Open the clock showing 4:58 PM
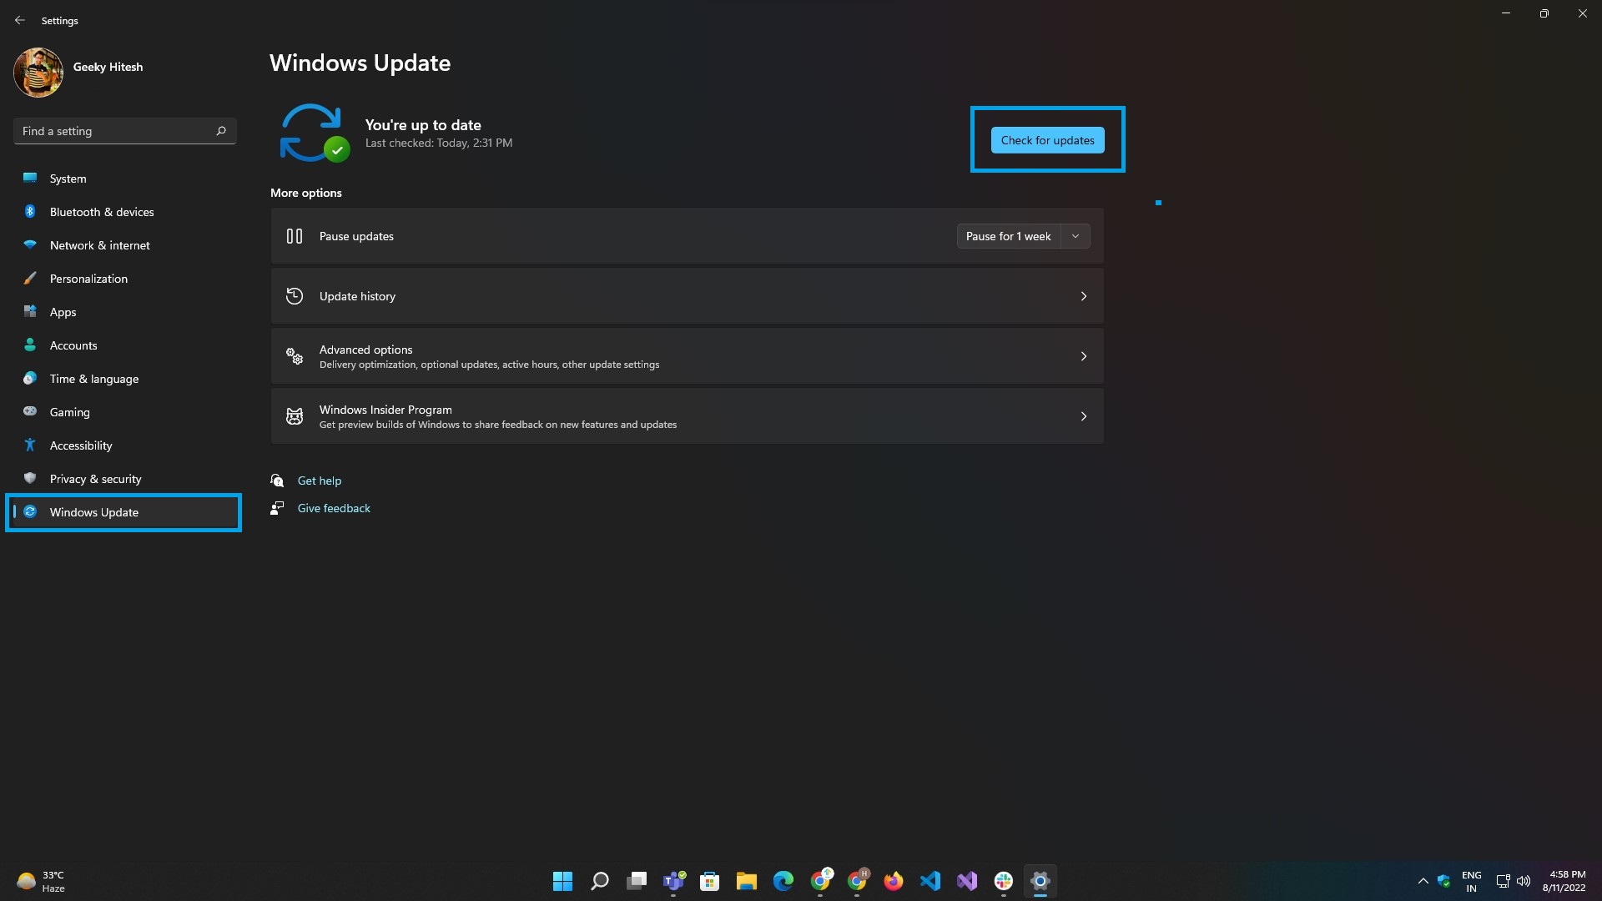The width and height of the screenshot is (1602, 901). coord(1564,881)
